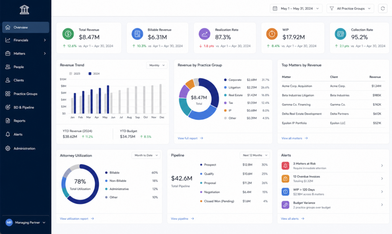Click the green dollar Total Revenue icon
The width and height of the screenshot is (392, 234).
[x=68, y=34]
